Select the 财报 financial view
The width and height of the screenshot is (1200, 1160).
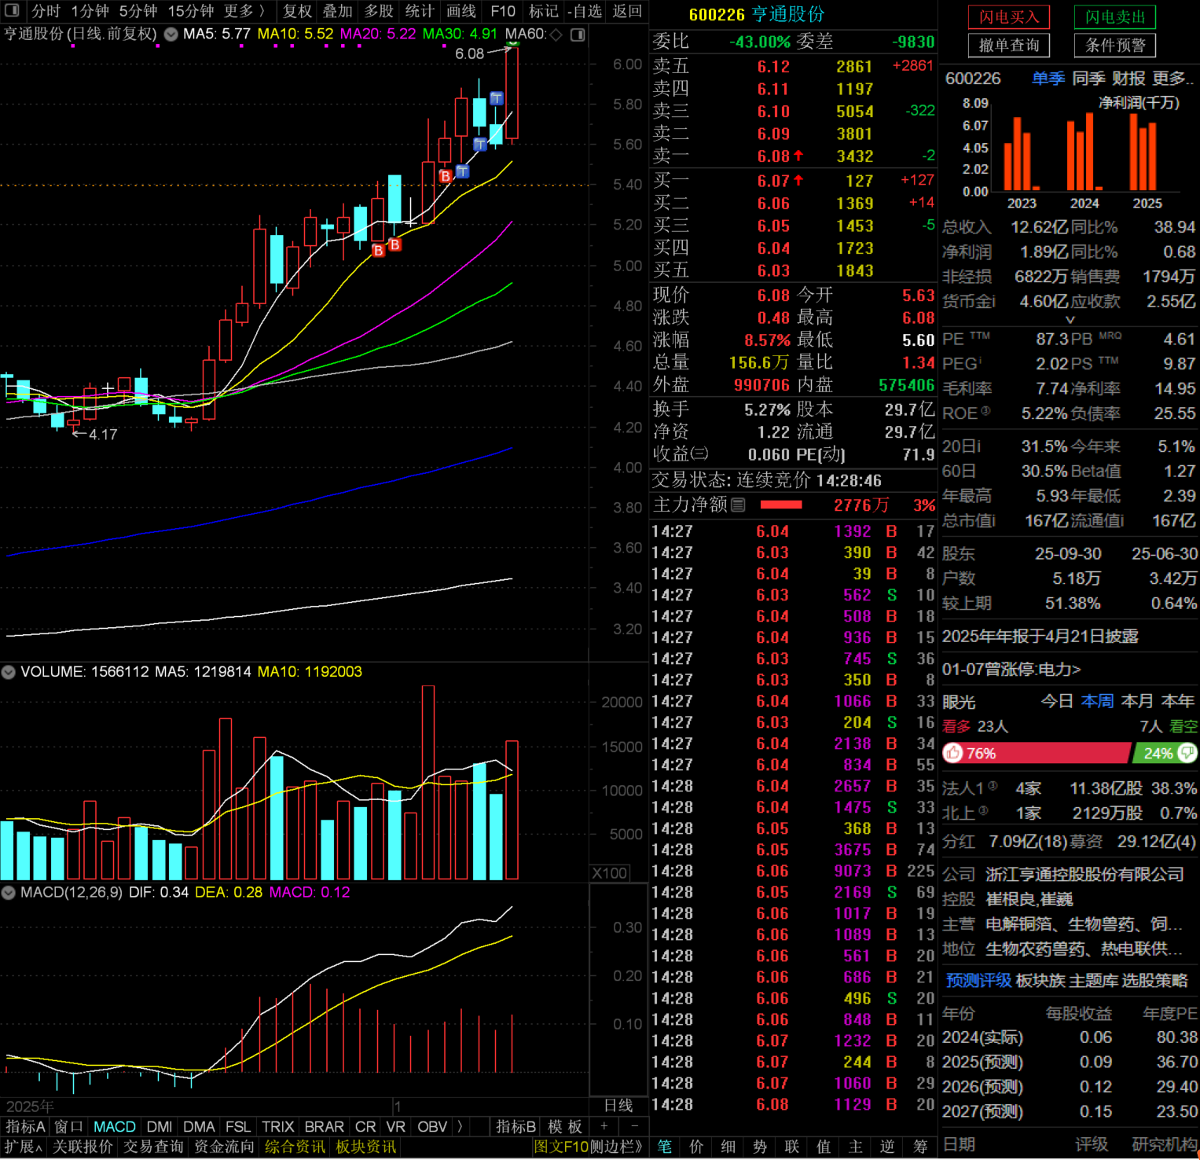[1129, 79]
